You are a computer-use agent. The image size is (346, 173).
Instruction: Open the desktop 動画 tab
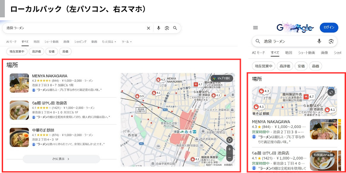(94, 42)
